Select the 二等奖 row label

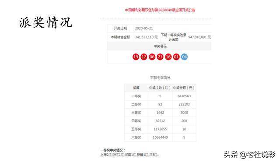pyautogui.click(x=136, y=104)
